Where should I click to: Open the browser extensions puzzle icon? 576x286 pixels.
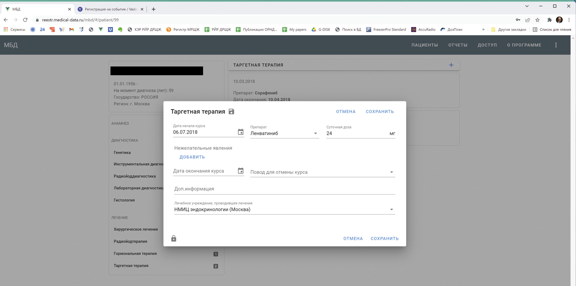(x=549, y=20)
